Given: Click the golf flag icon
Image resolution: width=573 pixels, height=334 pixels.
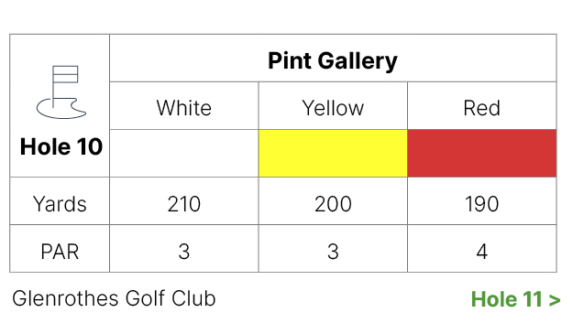Looking at the screenshot, I should coord(61,92).
